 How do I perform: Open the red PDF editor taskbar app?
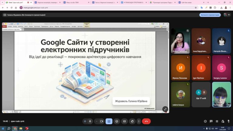27,129
